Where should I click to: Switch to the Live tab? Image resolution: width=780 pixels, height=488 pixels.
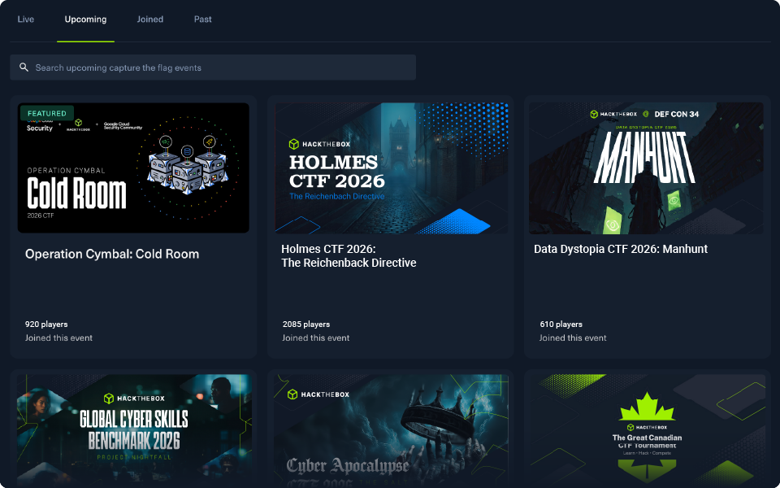26,20
